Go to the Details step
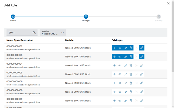The height and width of the screenshot is (108, 174). point(13,17)
